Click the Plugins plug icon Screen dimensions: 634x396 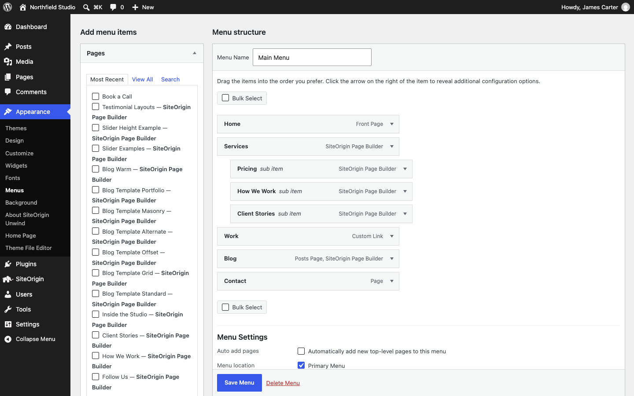[8, 264]
